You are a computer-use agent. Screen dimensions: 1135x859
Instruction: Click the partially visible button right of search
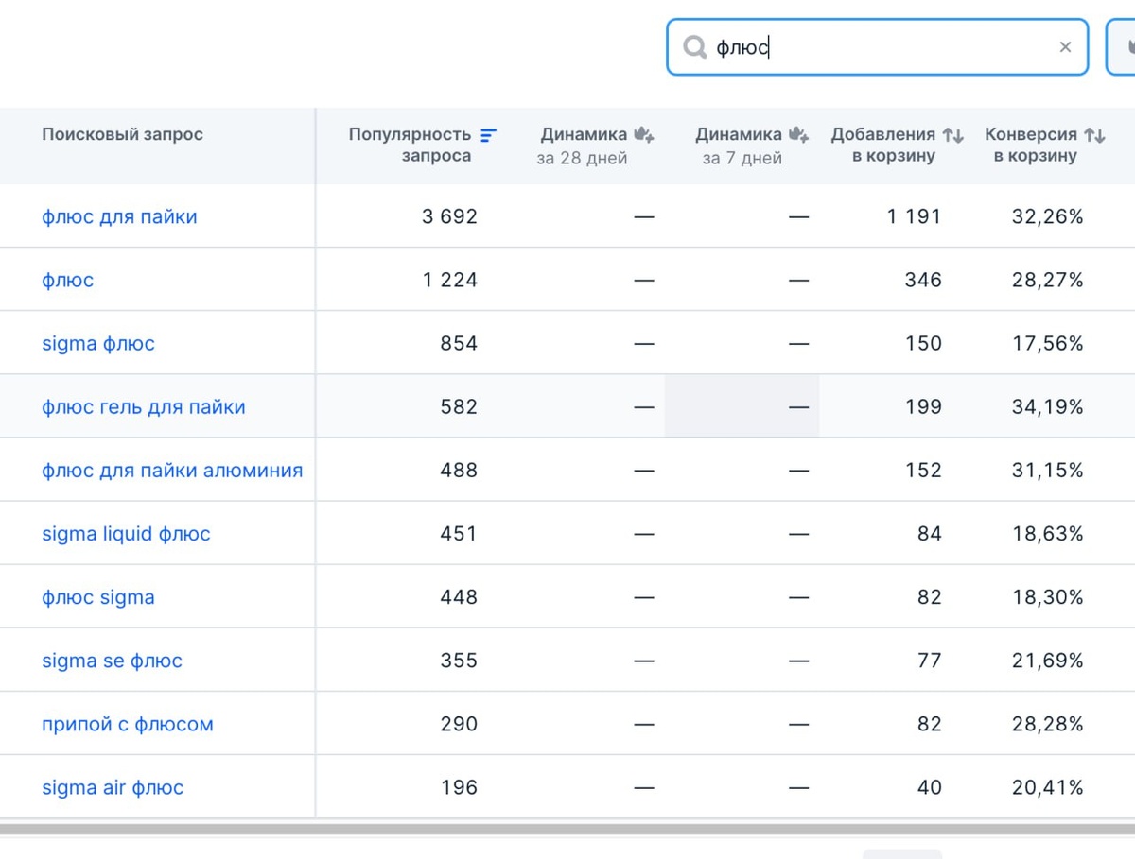(x=1122, y=46)
